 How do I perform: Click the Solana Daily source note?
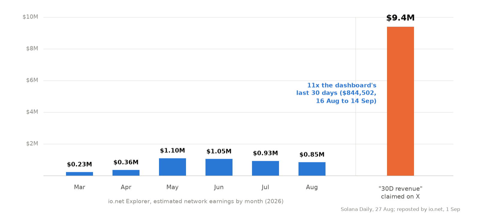coord(400,209)
